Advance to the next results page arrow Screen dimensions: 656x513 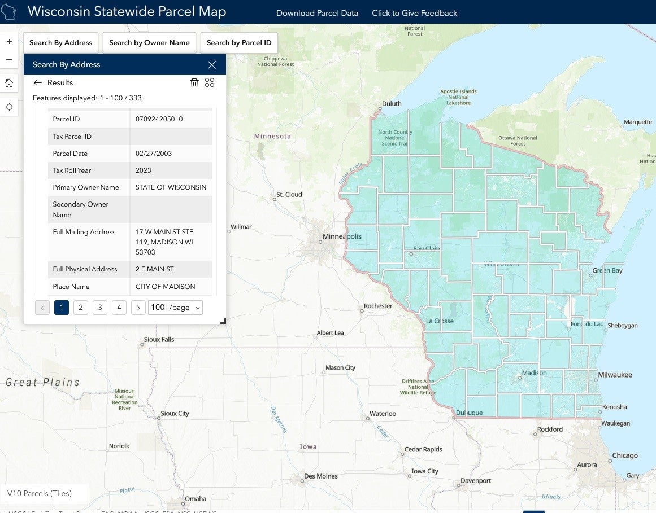tap(138, 308)
